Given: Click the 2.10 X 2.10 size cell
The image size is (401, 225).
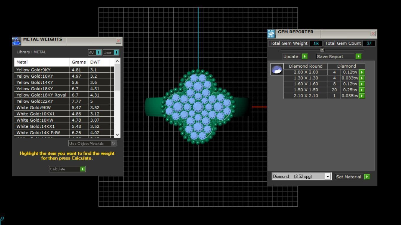Looking at the screenshot, I should coord(305,96).
